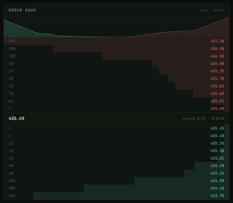The width and height of the screenshot is (233, 203).
Task: Click size 202 in the 434.10 row
Action: (x=12, y=188)
